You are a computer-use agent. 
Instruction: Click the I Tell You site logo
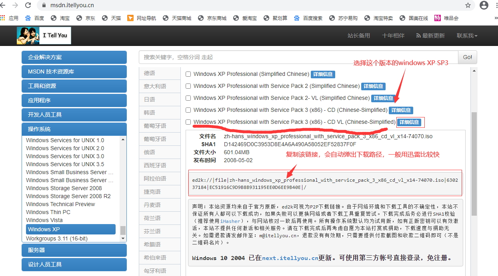click(x=44, y=36)
